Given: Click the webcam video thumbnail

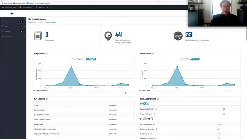Looking at the screenshot, I should pyautogui.click(x=217, y=13).
